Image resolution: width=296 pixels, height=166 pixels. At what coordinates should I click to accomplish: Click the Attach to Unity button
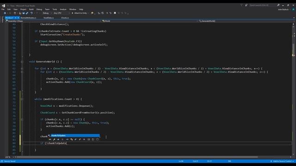point(79,13)
